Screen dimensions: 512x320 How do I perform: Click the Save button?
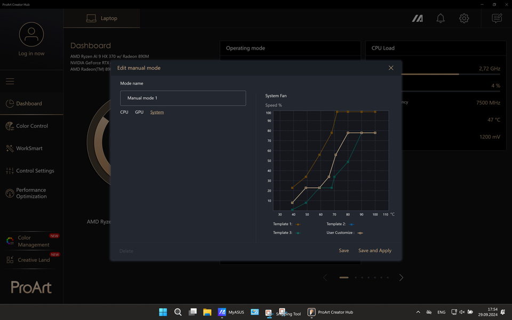(x=344, y=251)
